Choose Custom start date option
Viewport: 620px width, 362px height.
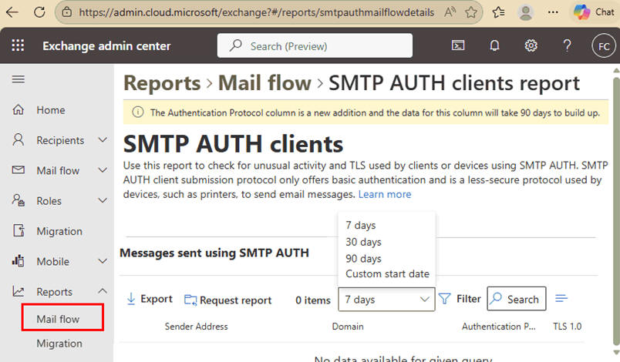tap(387, 274)
